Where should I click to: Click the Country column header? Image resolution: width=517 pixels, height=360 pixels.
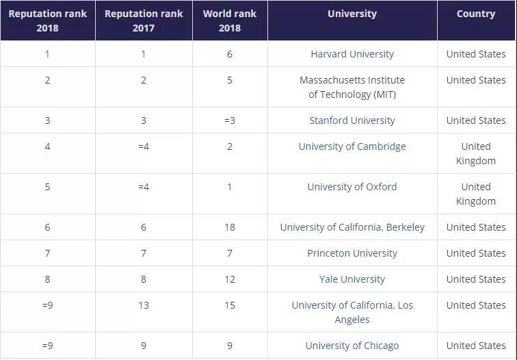coord(476,14)
